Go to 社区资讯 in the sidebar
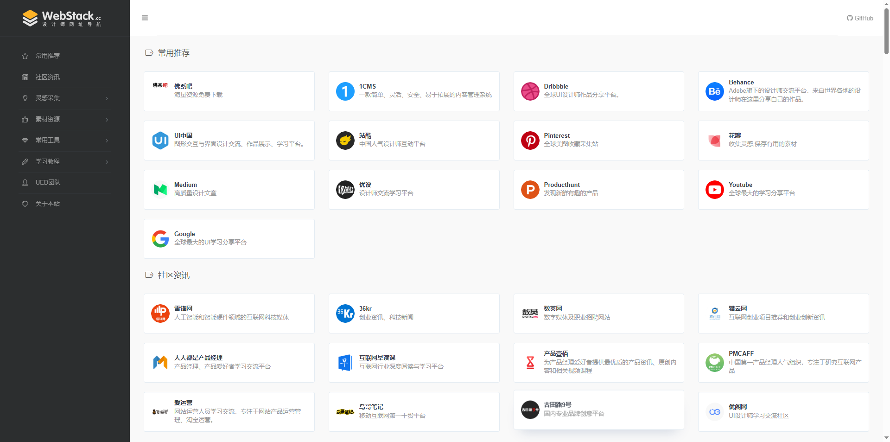Screen dimensions: 890x442 point(48,77)
